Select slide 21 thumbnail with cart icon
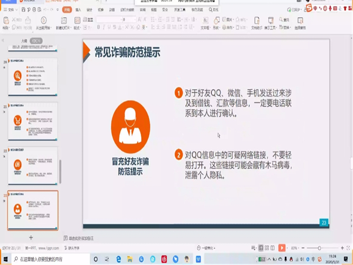This screenshot has height=265, width=353. click(32, 121)
